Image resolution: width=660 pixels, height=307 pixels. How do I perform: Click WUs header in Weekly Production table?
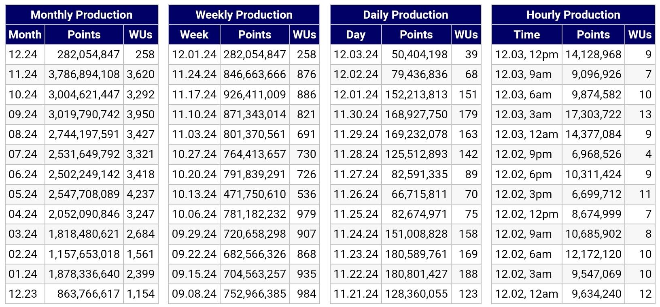coord(304,35)
